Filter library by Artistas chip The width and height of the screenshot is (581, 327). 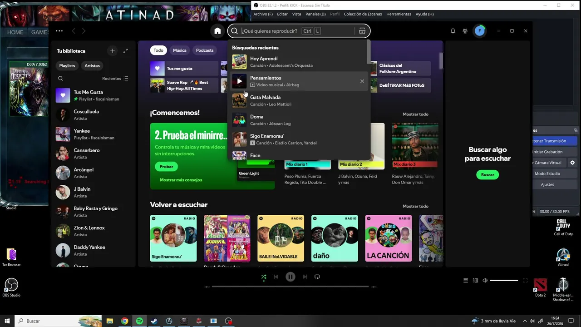coord(92,66)
